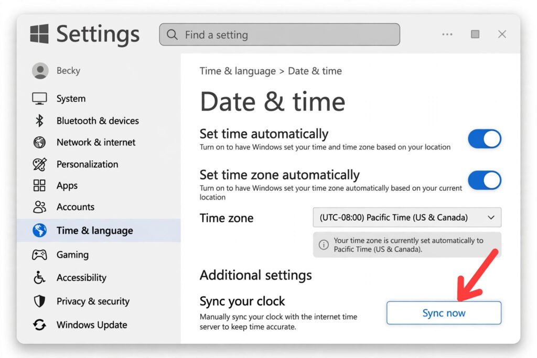Image resolution: width=537 pixels, height=358 pixels.
Task: Open the Time zone dropdown list
Action: 407,218
